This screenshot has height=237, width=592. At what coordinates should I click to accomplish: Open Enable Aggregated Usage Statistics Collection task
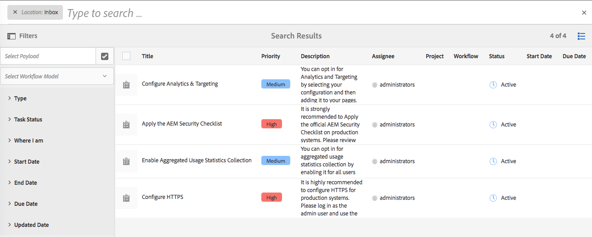[x=197, y=160]
